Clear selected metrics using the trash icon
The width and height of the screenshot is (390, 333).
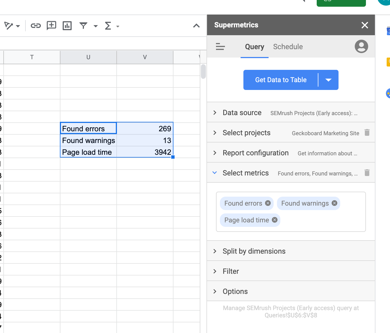tap(367, 173)
